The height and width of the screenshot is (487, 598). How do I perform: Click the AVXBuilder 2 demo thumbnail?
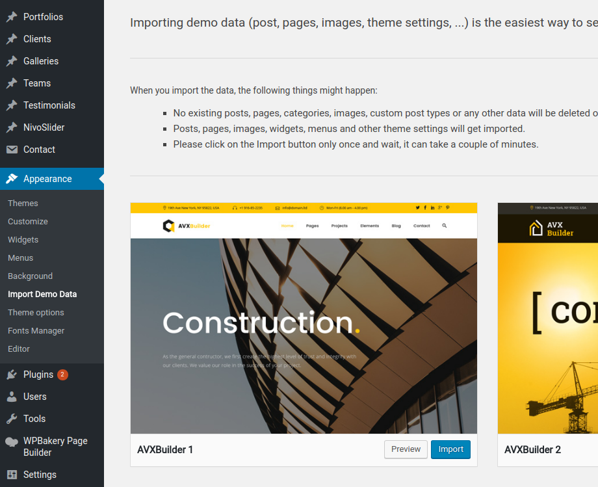click(547, 319)
